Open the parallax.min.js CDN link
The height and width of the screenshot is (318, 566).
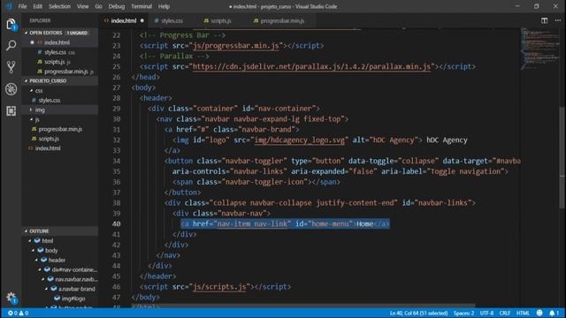coord(311,67)
